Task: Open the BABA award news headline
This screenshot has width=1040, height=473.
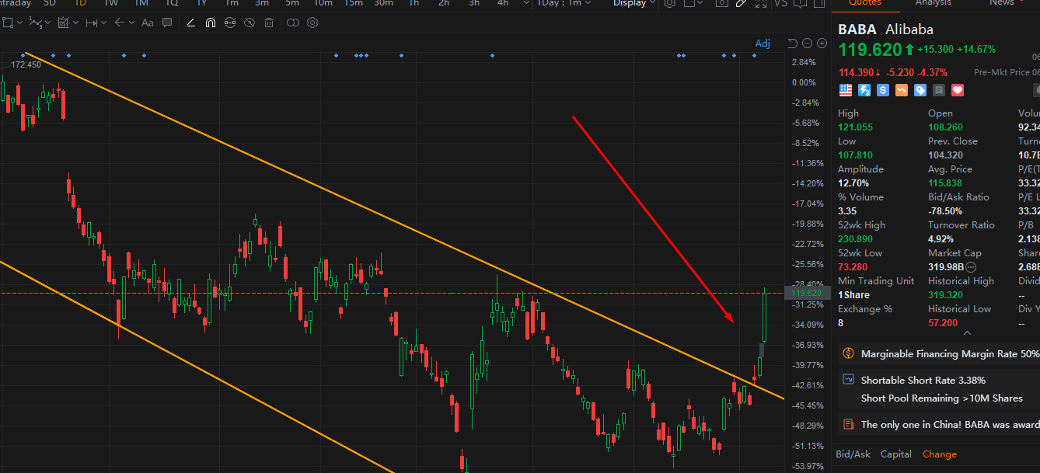Action: click(939, 425)
